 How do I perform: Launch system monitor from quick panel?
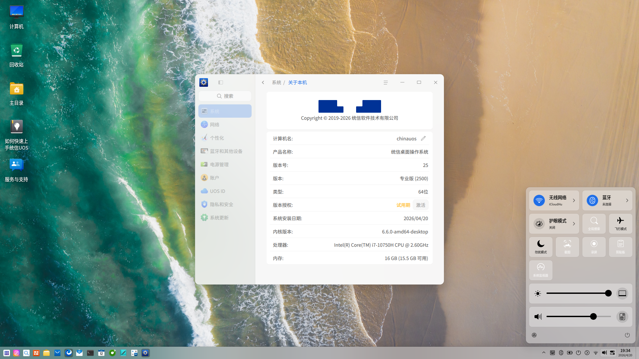pyautogui.click(x=541, y=270)
